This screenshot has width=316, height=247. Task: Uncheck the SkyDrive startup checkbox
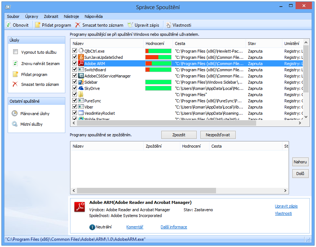74,88
